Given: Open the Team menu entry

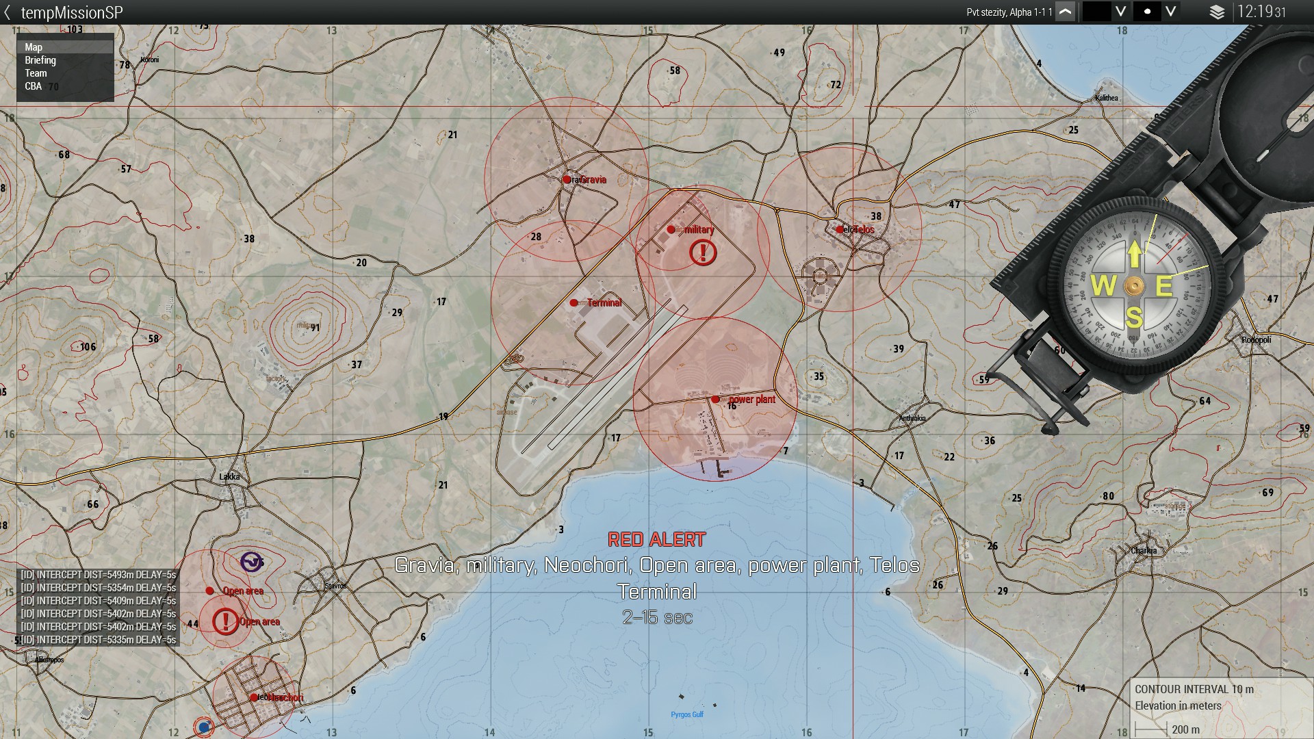Looking at the screenshot, I should (x=36, y=73).
